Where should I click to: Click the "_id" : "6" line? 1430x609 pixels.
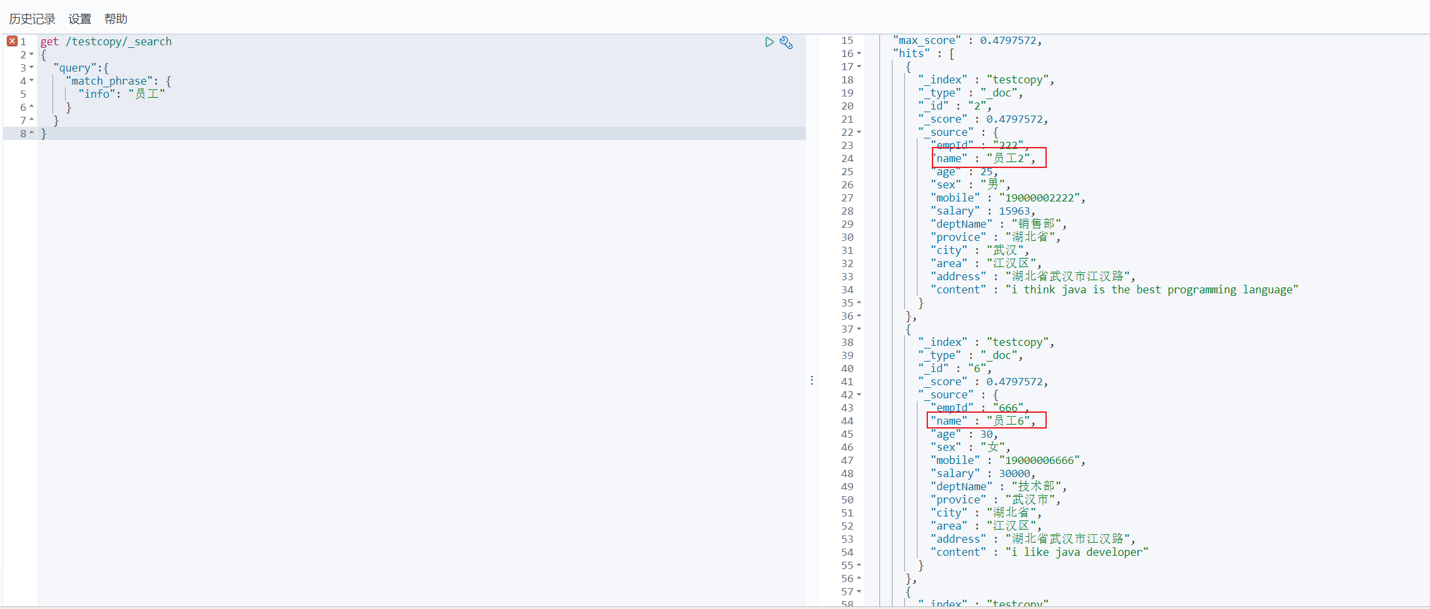pyautogui.click(x=955, y=369)
